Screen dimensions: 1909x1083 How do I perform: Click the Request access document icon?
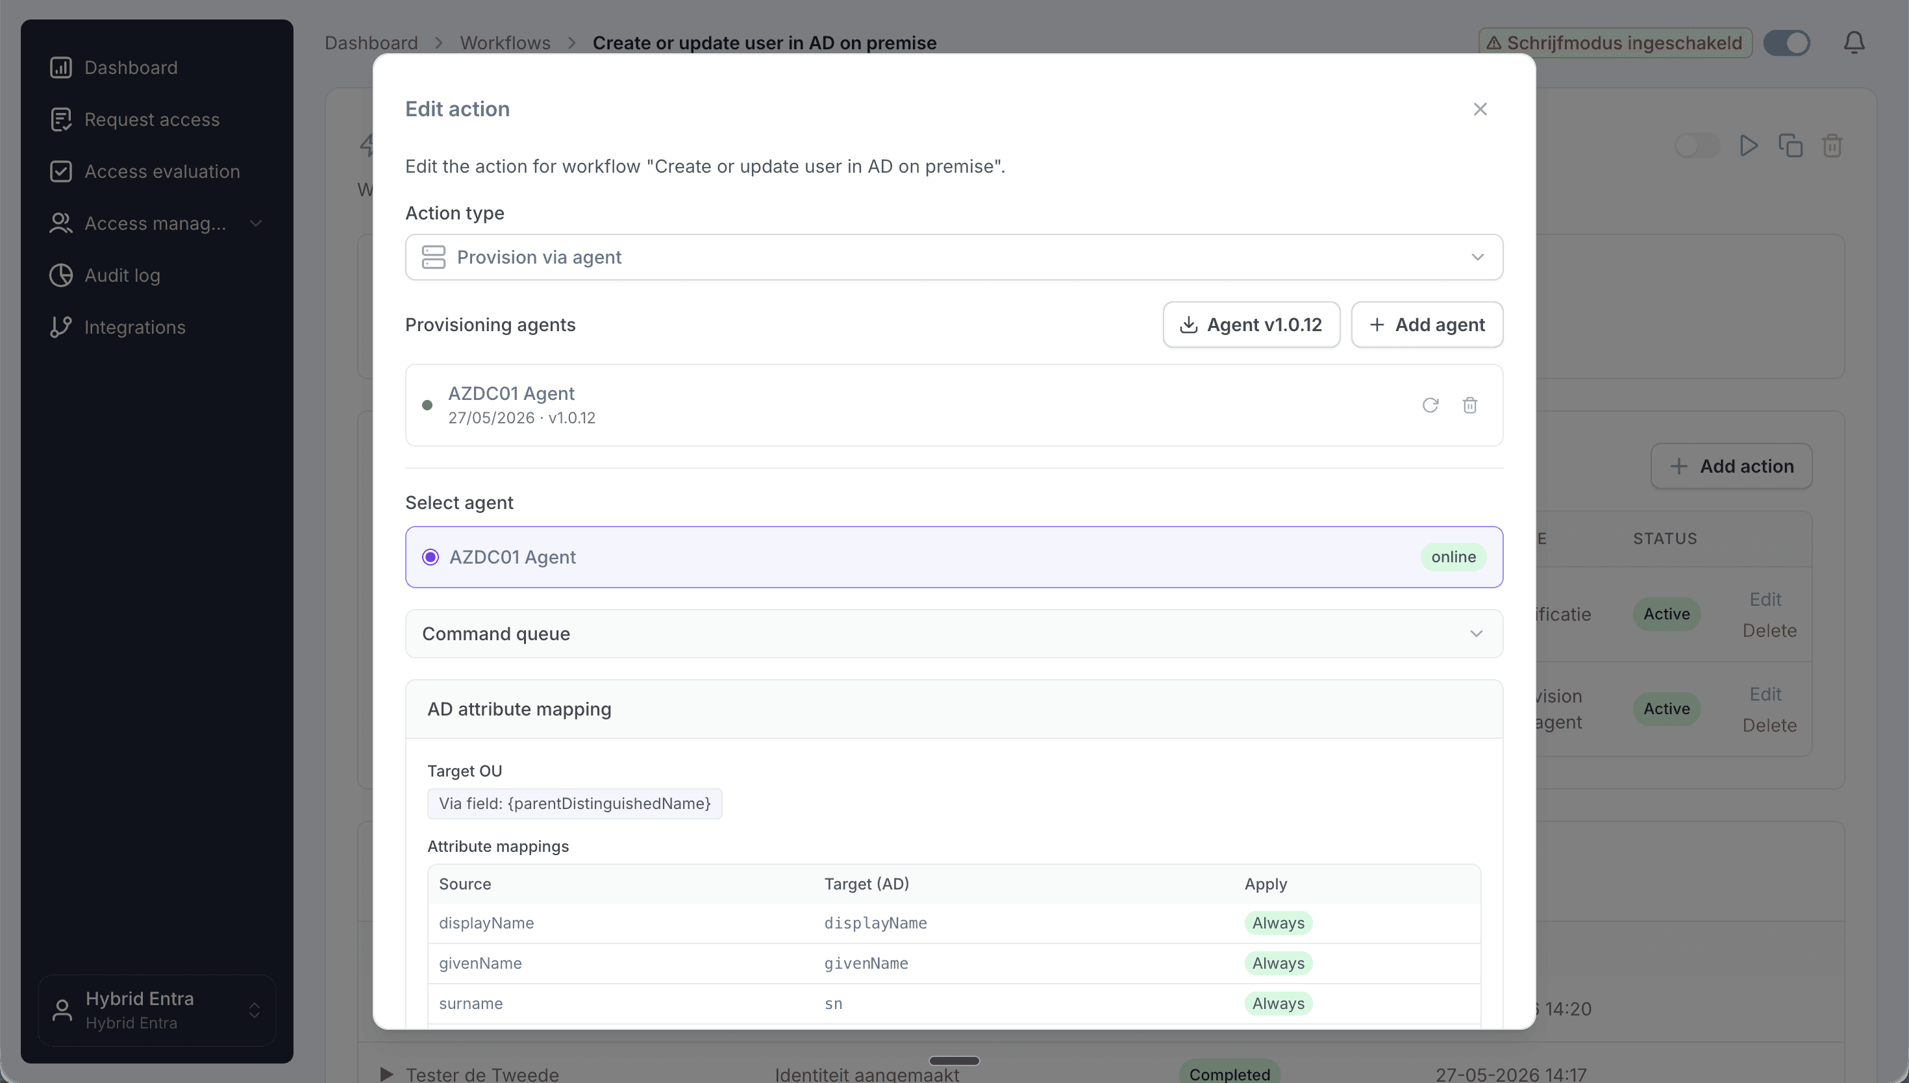point(61,119)
